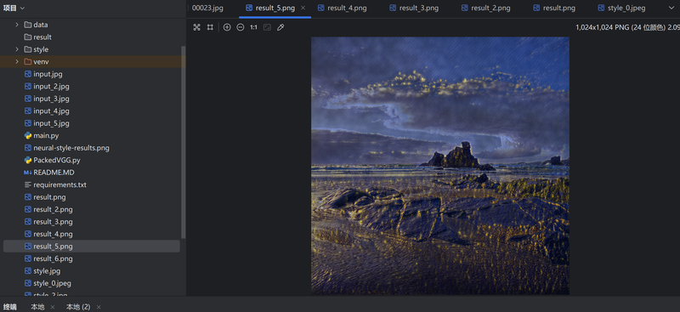Toggle the chessboard transparency background icon
Screen dimensions: 680x312
pyautogui.click(x=197, y=27)
